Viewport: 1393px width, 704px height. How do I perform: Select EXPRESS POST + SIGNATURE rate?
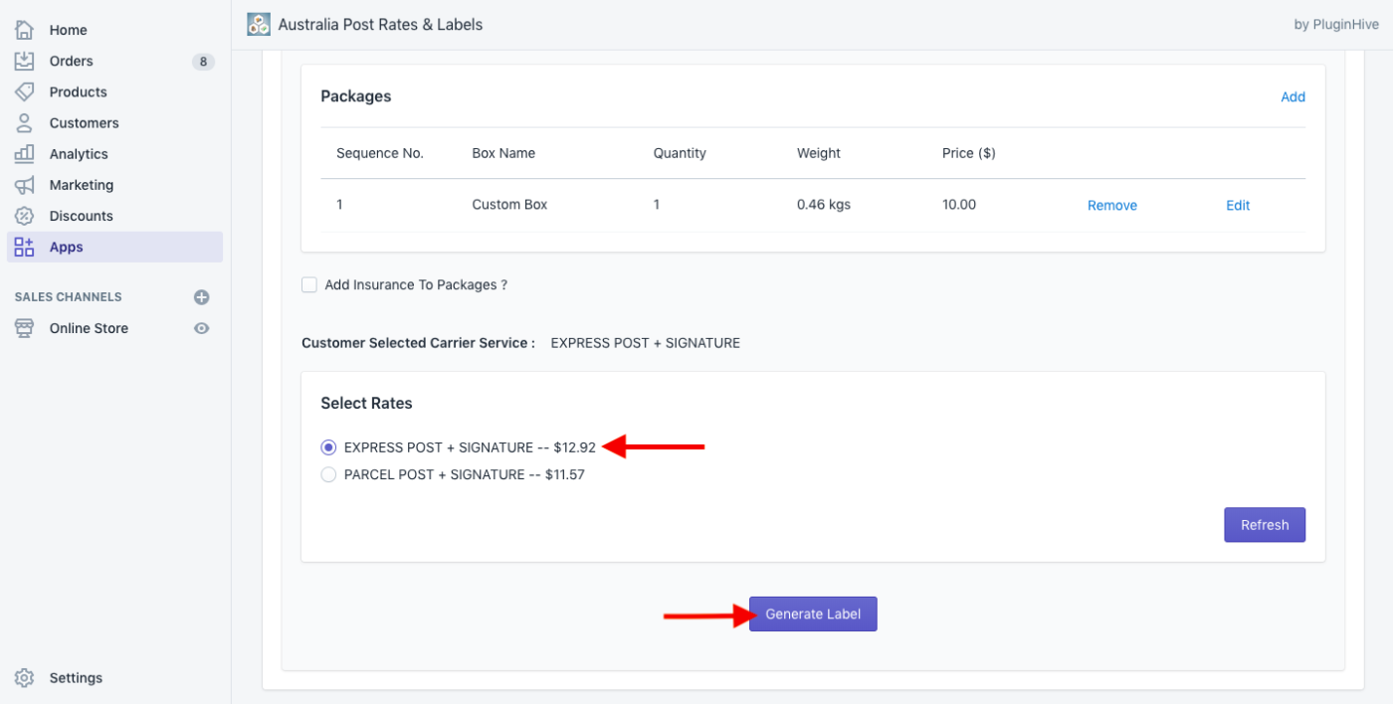click(x=328, y=447)
